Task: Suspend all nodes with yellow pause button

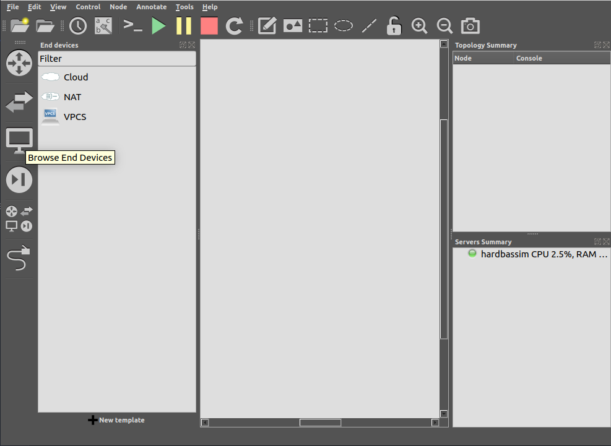Action: (x=184, y=25)
